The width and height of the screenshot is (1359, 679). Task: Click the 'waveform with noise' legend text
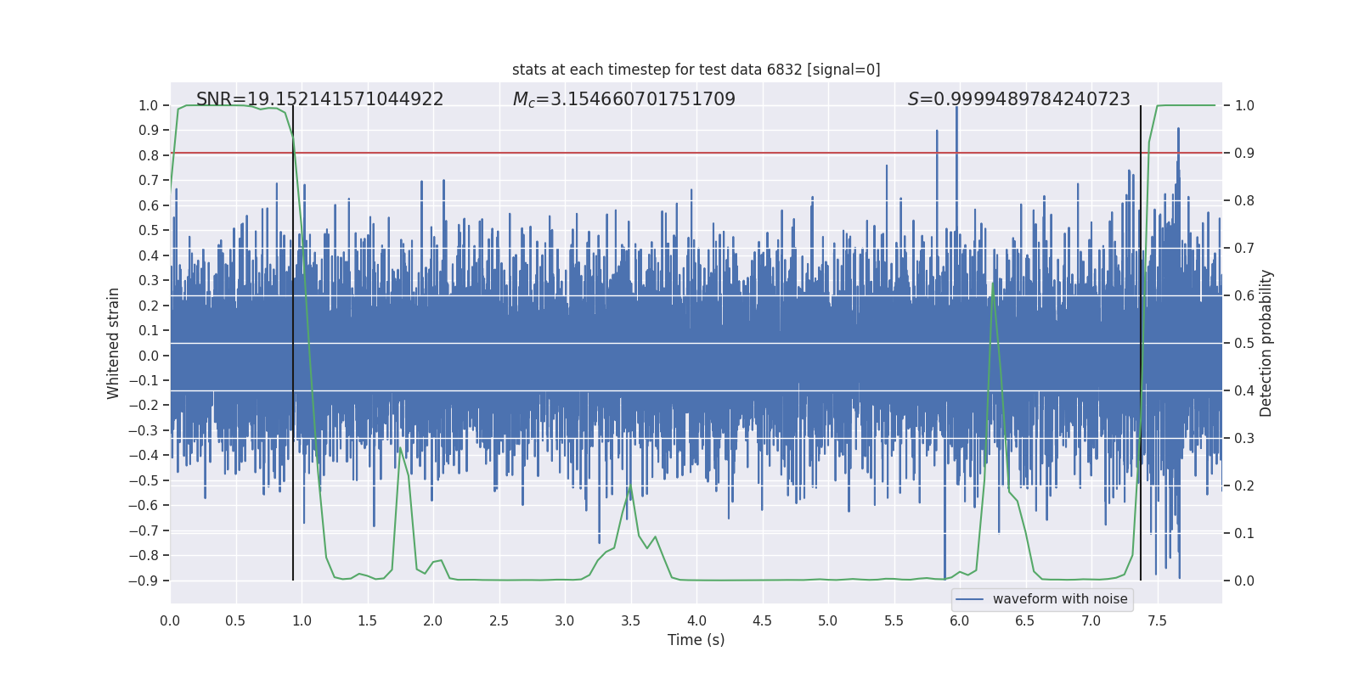(x=1060, y=599)
